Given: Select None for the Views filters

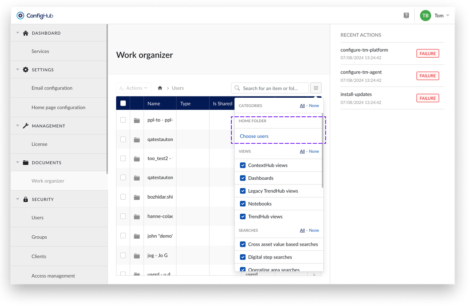Looking at the screenshot, I should coord(314,151).
